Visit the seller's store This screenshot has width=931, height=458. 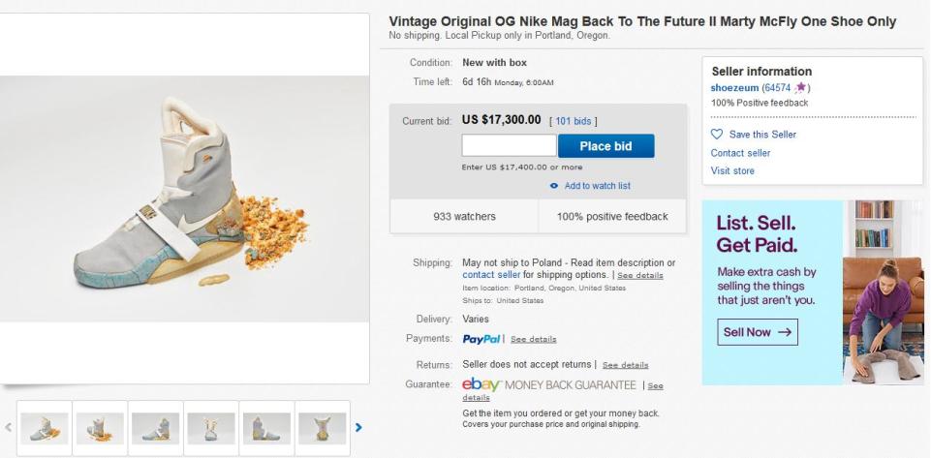click(732, 171)
